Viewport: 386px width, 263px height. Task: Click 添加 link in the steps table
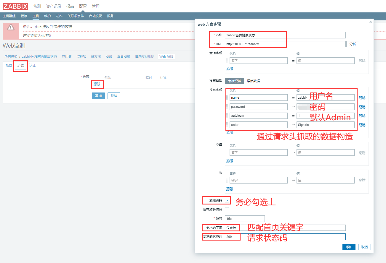[97, 84]
